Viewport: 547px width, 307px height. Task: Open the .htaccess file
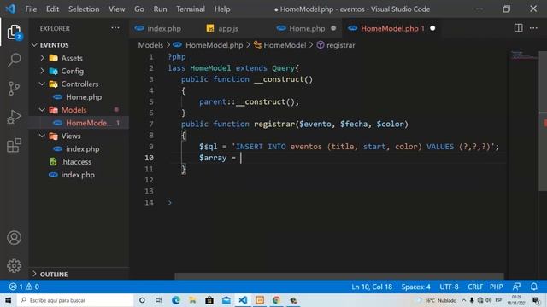[76, 162]
